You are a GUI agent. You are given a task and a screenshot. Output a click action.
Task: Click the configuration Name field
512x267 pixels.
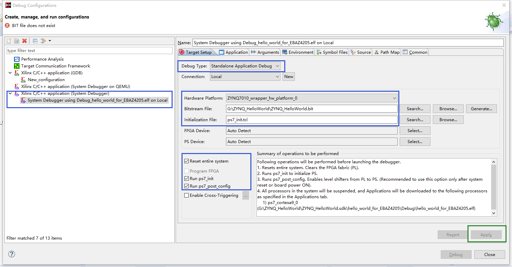pyautogui.click(x=348, y=43)
